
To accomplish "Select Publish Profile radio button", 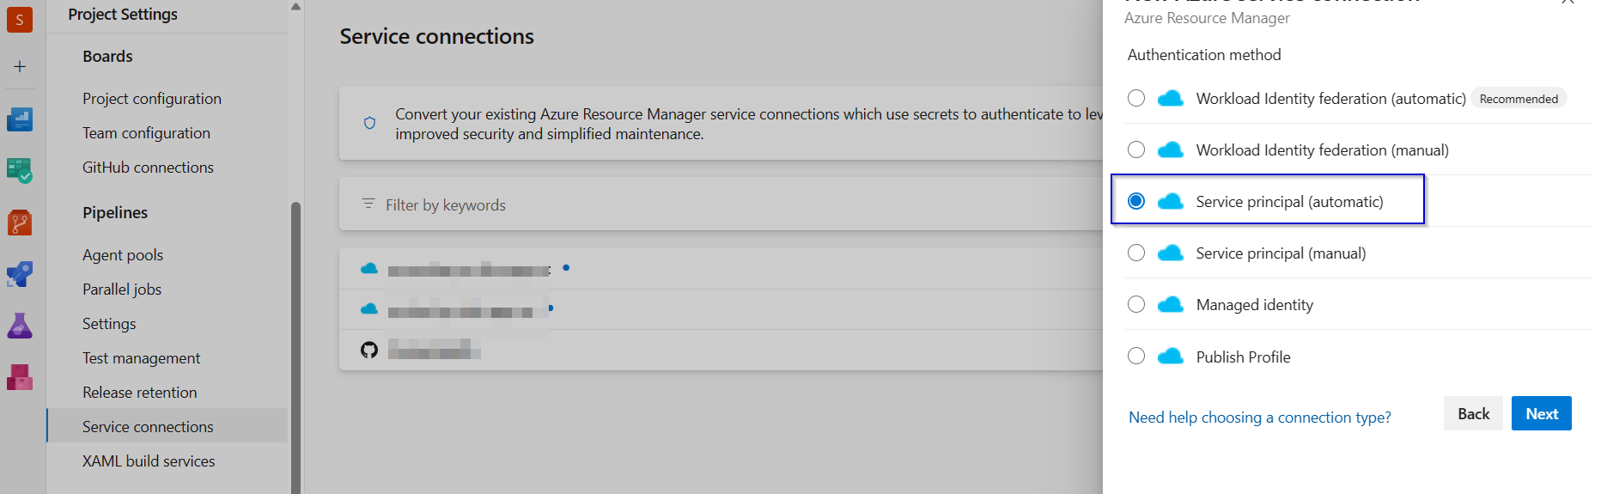I will tap(1136, 356).
